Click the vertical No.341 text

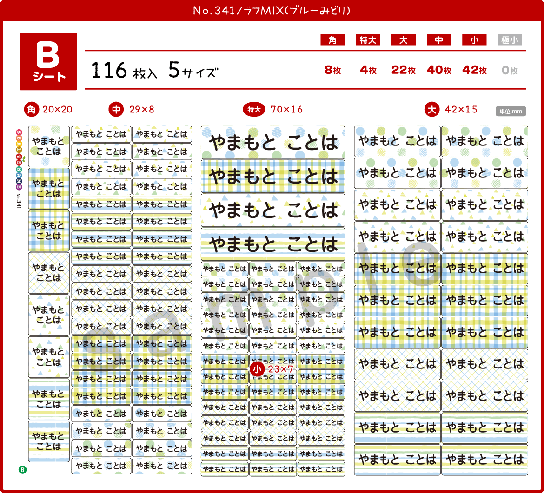point(19,201)
